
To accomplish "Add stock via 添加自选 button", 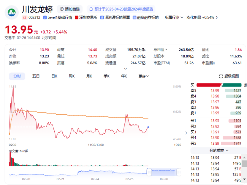I will pyautogui.click(x=70, y=9).
